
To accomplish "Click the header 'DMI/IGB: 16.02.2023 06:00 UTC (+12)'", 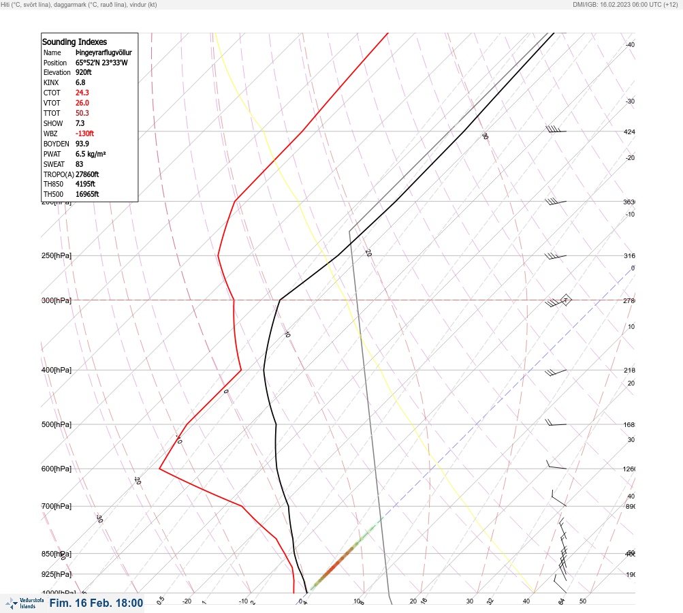I will pyautogui.click(x=625, y=4).
